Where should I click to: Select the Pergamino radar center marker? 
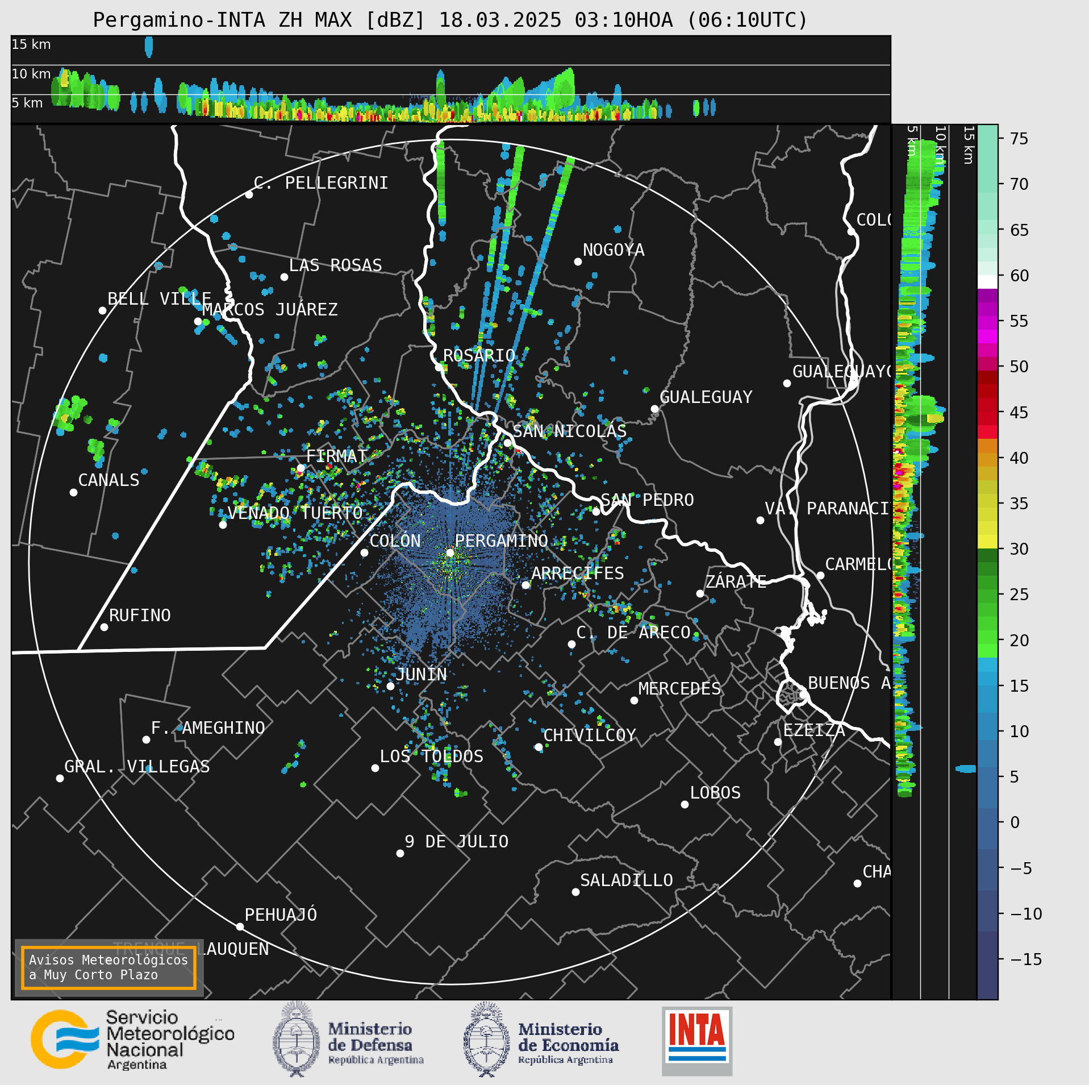(x=450, y=552)
